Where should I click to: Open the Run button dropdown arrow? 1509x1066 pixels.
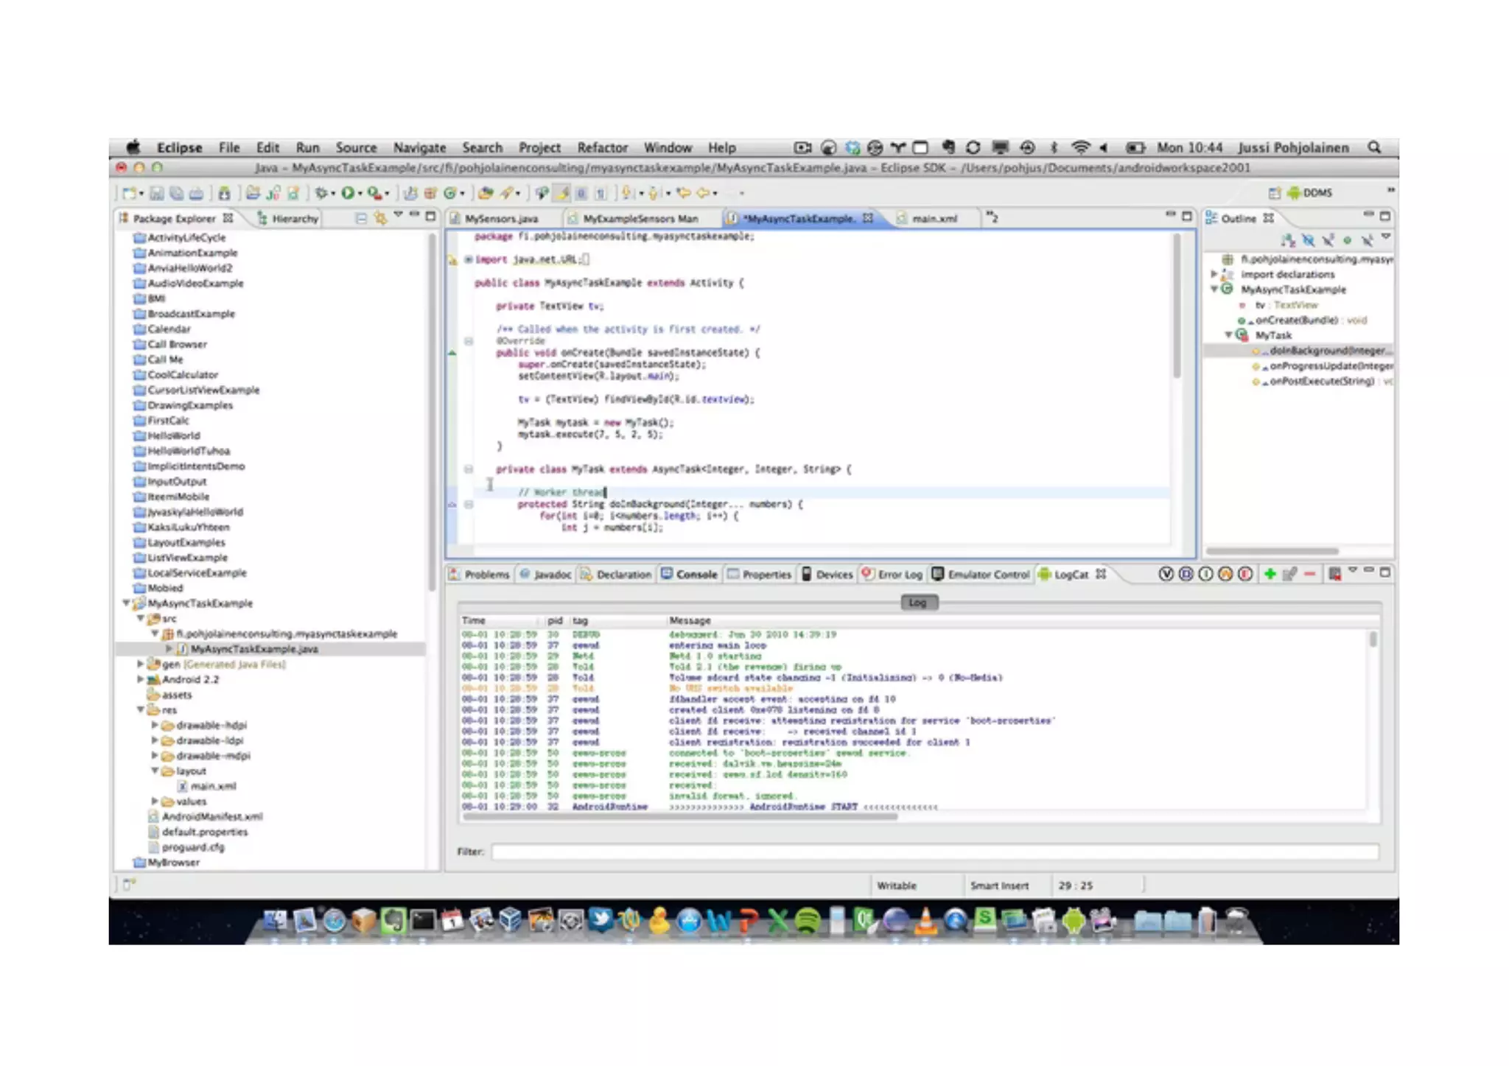click(x=360, y=194)
